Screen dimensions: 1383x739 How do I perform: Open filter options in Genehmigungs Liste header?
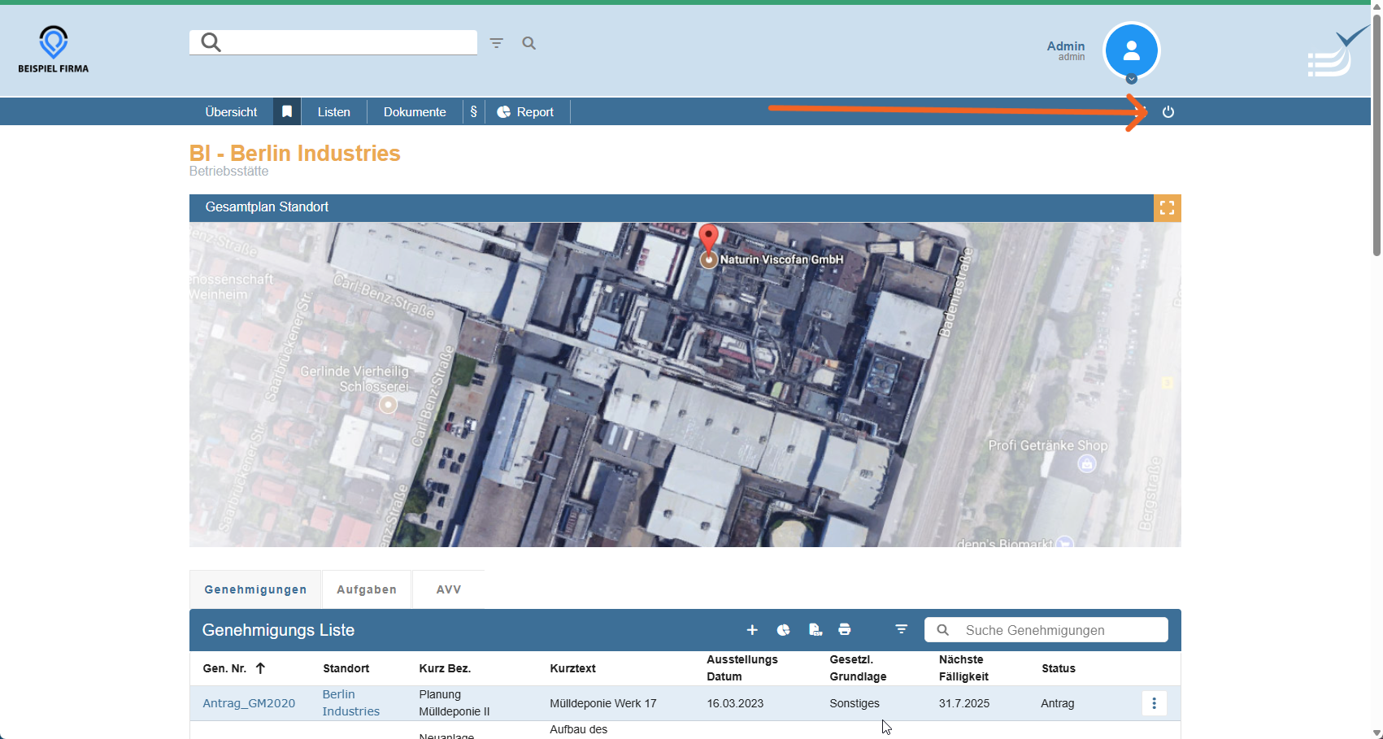[901, 630]
